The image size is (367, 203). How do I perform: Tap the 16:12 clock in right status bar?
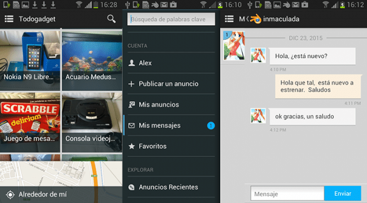[355, 4]
